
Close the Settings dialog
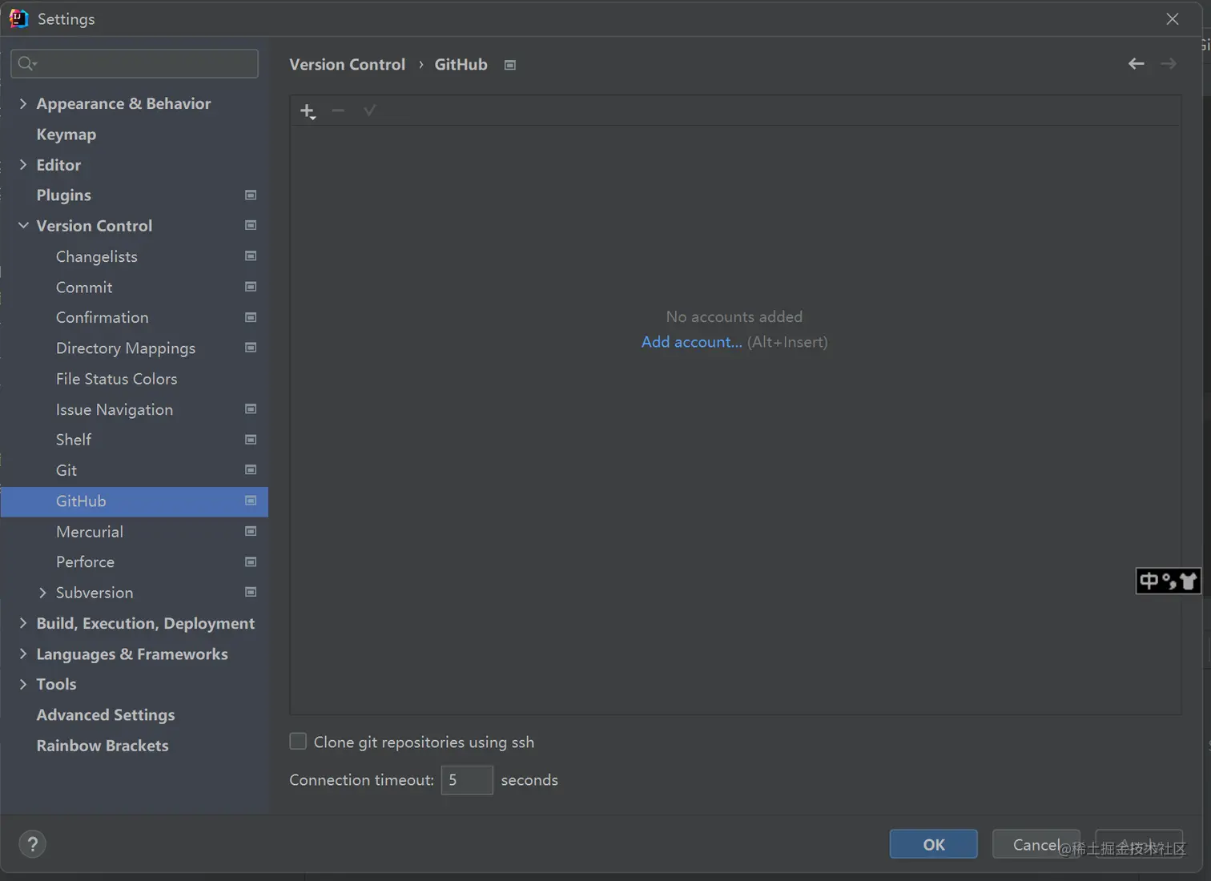point(1173,18)
